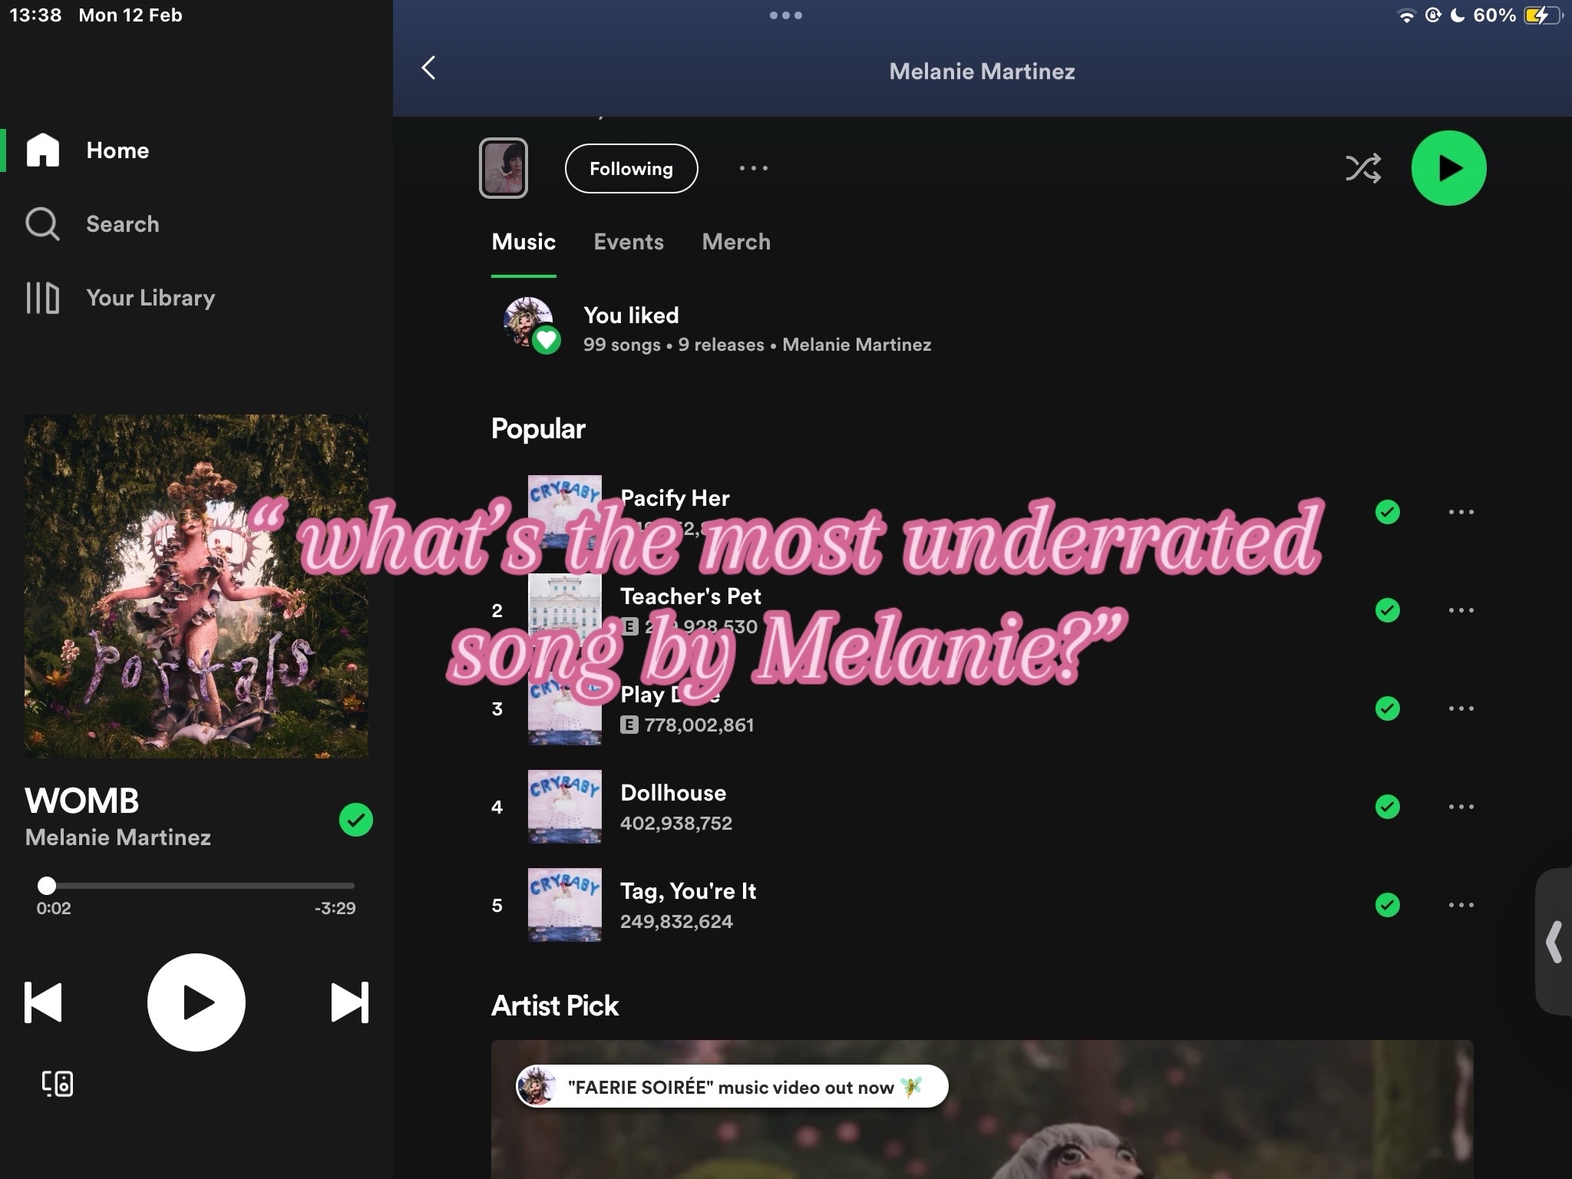Open the Portals album art in player

tap(196, 586)
